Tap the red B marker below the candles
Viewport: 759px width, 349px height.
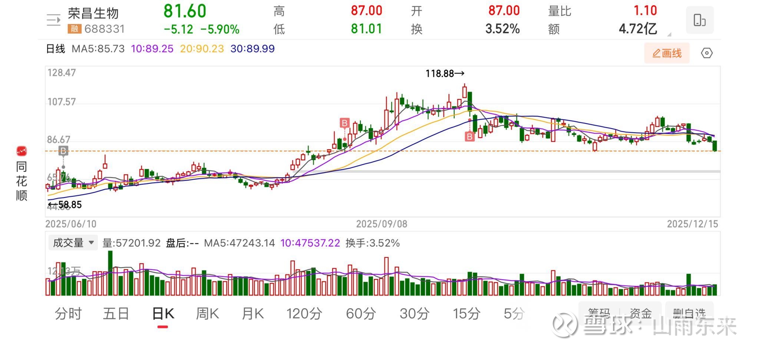coord(470,137)
